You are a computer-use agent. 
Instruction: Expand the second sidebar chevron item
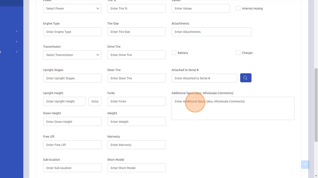[16, 42]
